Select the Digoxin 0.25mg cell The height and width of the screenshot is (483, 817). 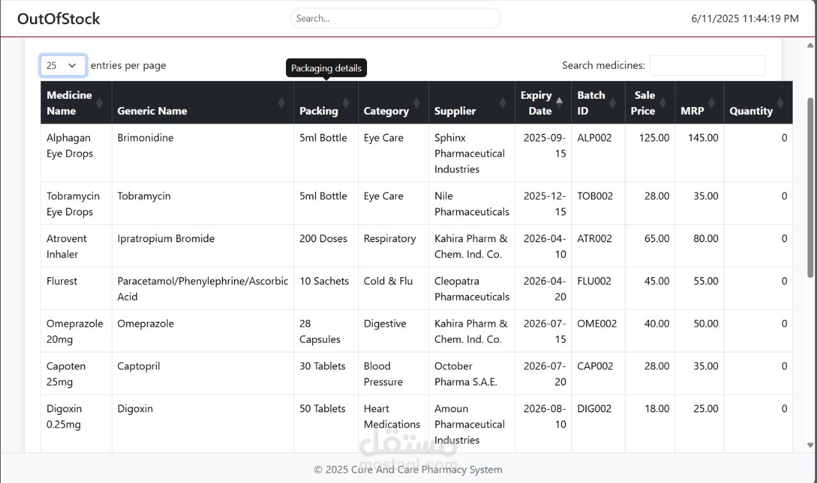tap(76, 424)
